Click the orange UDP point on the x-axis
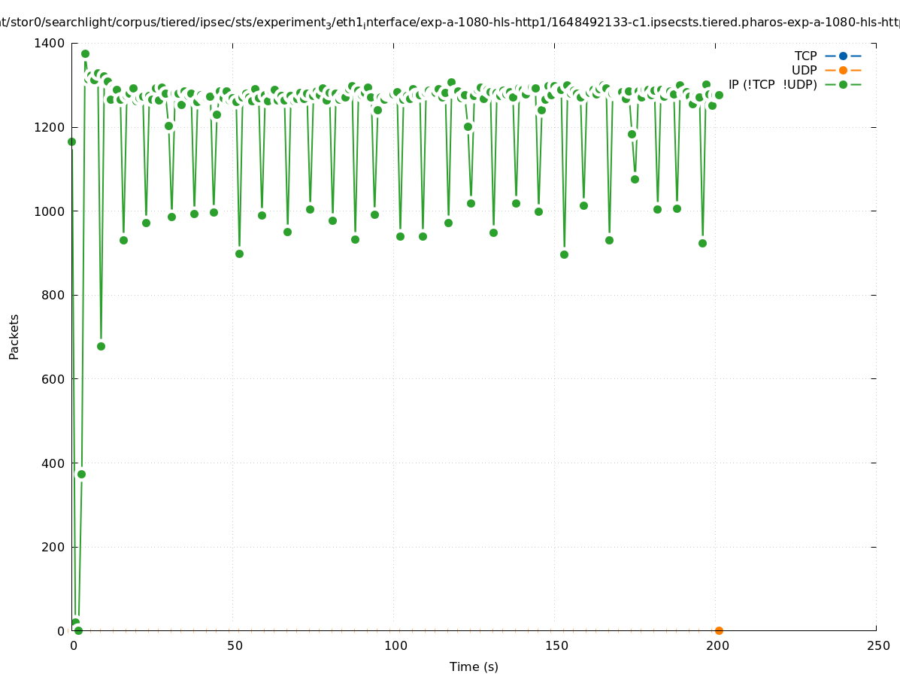The height and width of the screenshot is (677, 900). (x=719, y=630)
